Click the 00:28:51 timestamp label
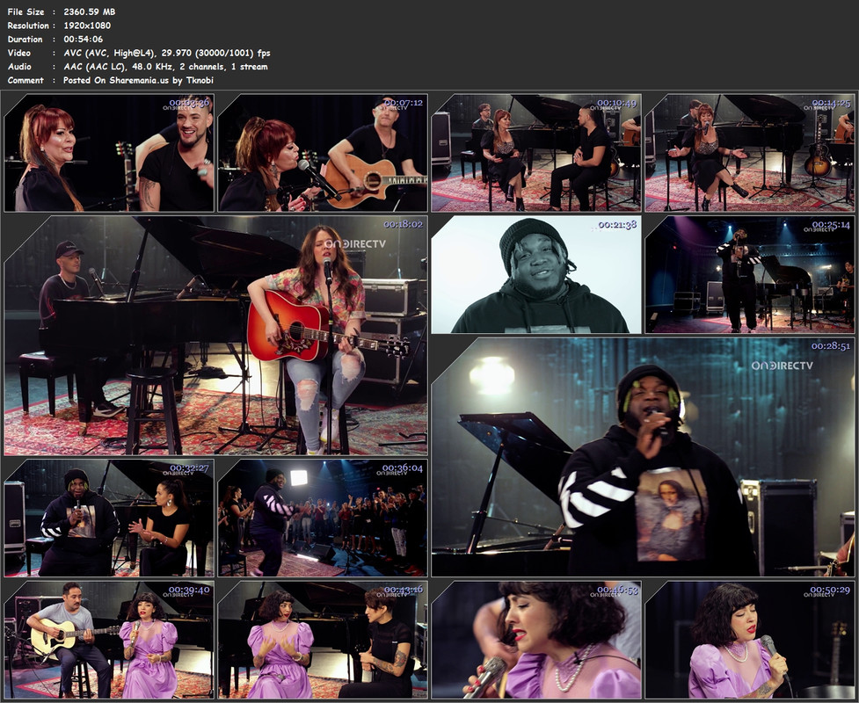859x703 pixels. 831,346
